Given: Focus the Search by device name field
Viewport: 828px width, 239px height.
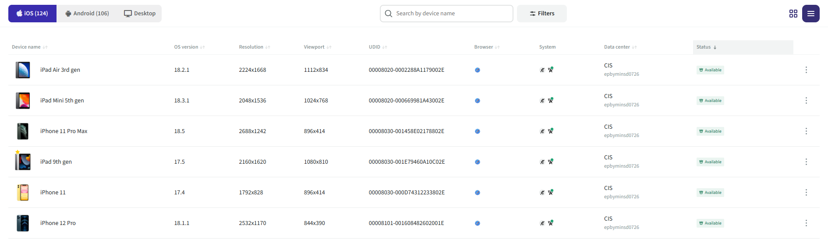Looking at the screenshot, I should (446, 14).
